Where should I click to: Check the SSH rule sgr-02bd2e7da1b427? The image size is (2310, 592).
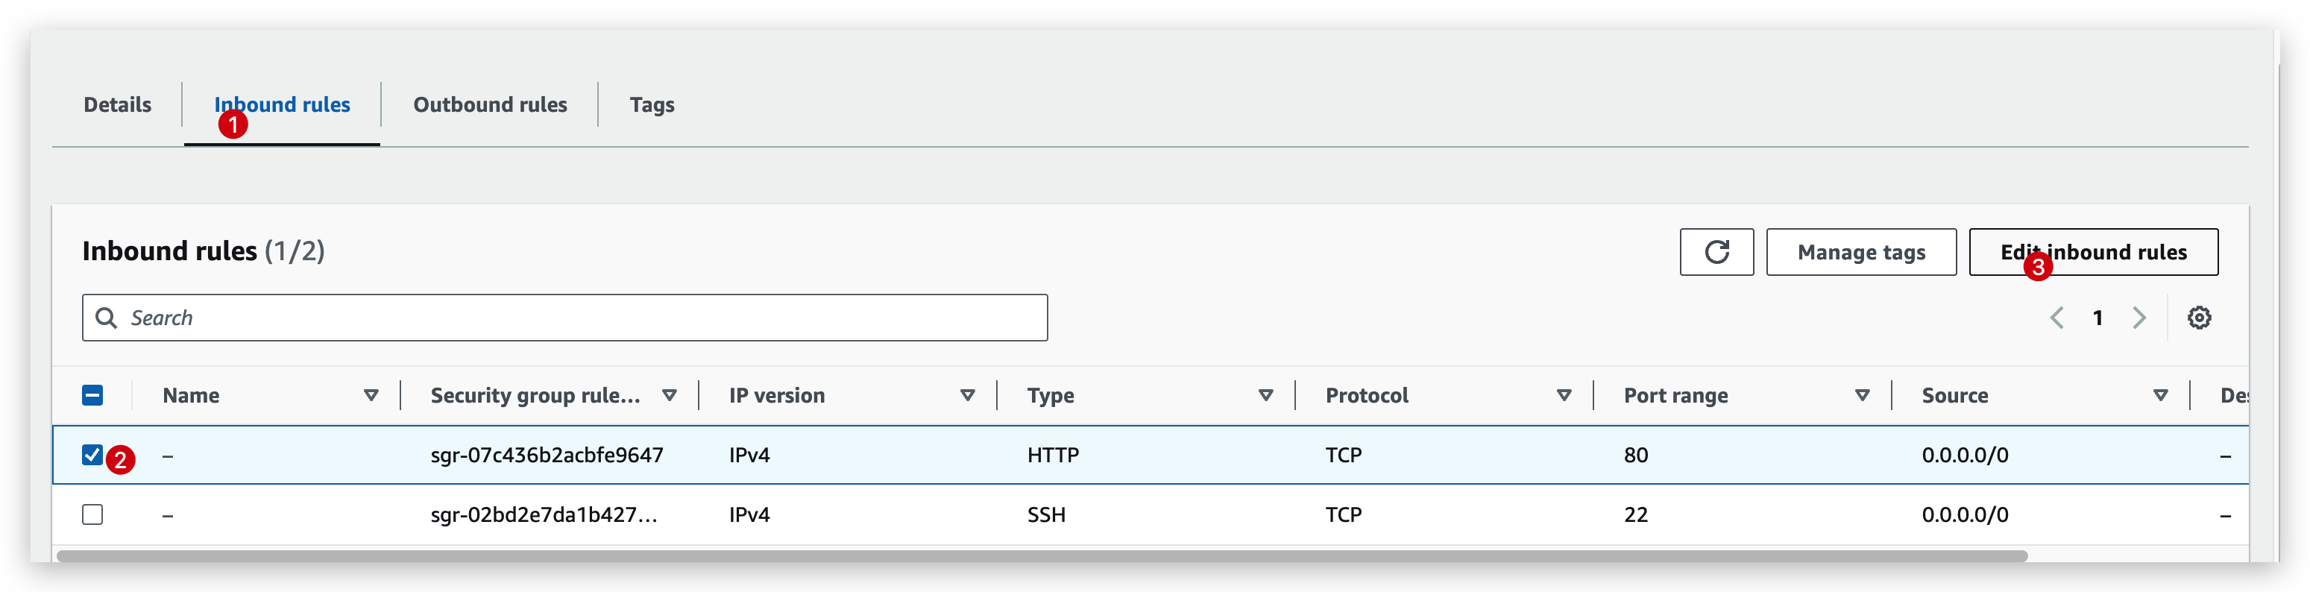coord(92,514)
